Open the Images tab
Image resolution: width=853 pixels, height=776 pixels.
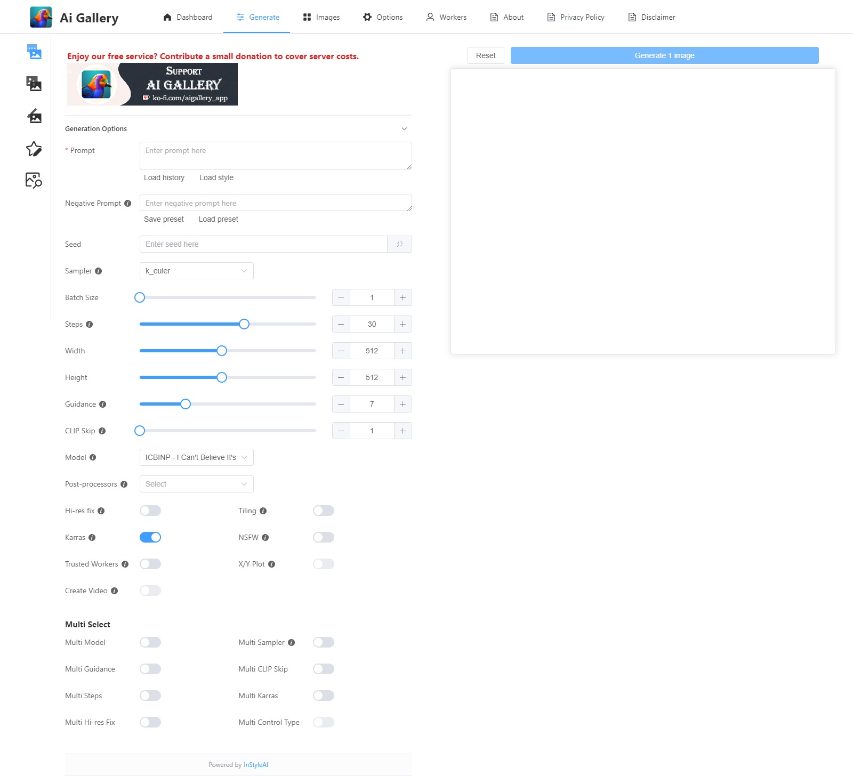[321, 17]
